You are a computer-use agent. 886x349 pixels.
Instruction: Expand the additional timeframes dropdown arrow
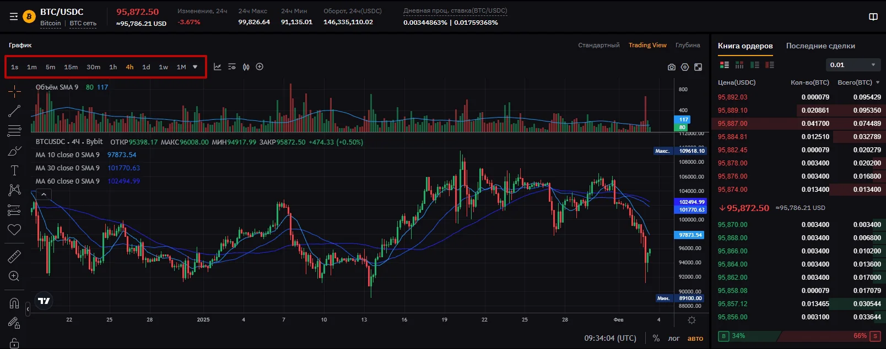coord(195,67)
